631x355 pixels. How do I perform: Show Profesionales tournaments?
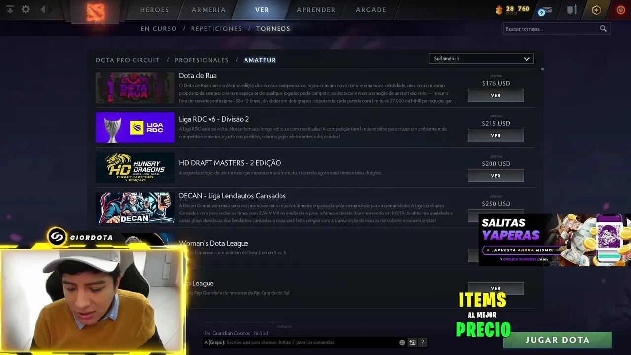pyautogui.click(x=202, y=60)
